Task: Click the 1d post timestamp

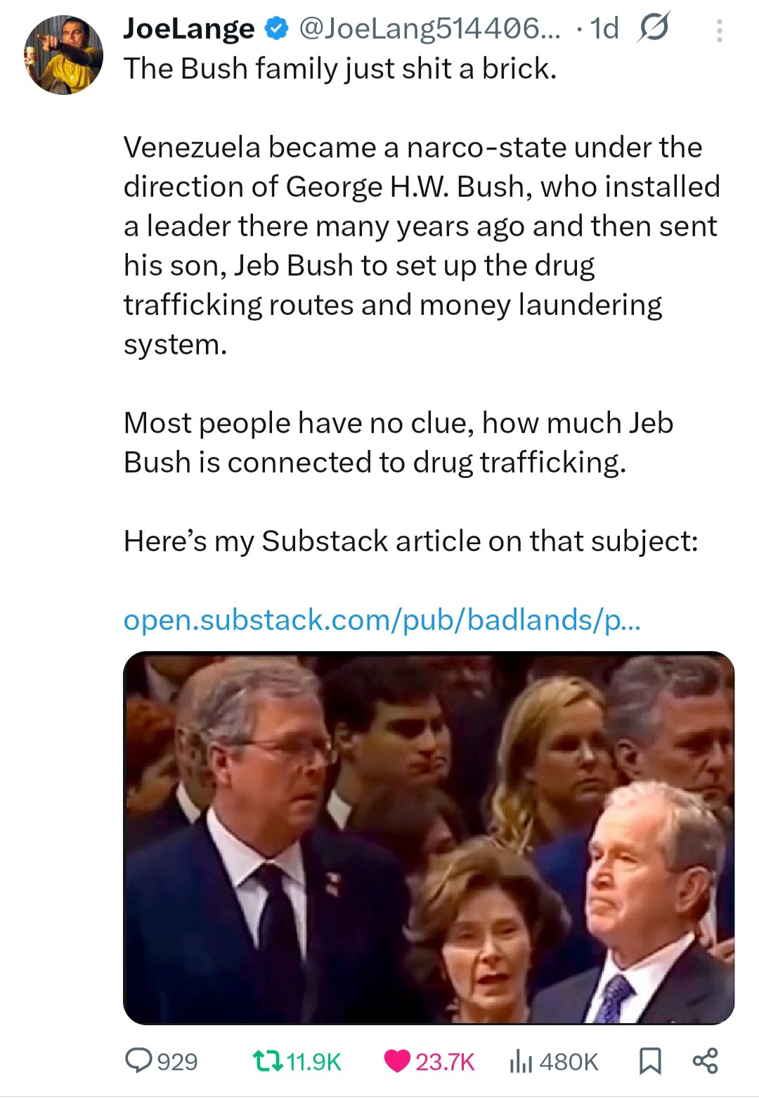Action: (x=604, y=29)
